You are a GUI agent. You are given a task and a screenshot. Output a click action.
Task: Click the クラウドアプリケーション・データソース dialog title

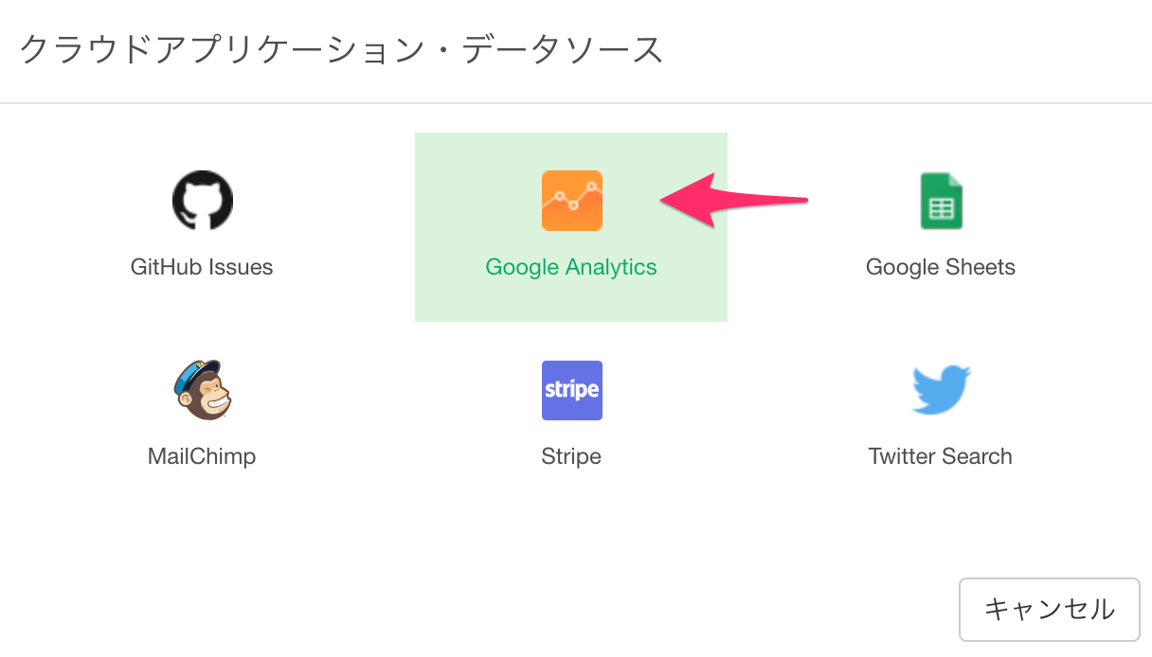click(x=341, y=49)
